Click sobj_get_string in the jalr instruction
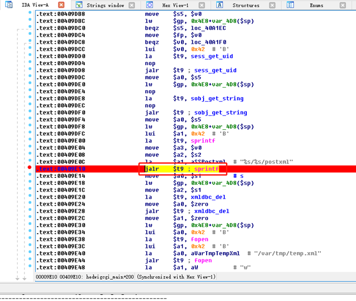The image size is (356, 301). pos(220,113)
